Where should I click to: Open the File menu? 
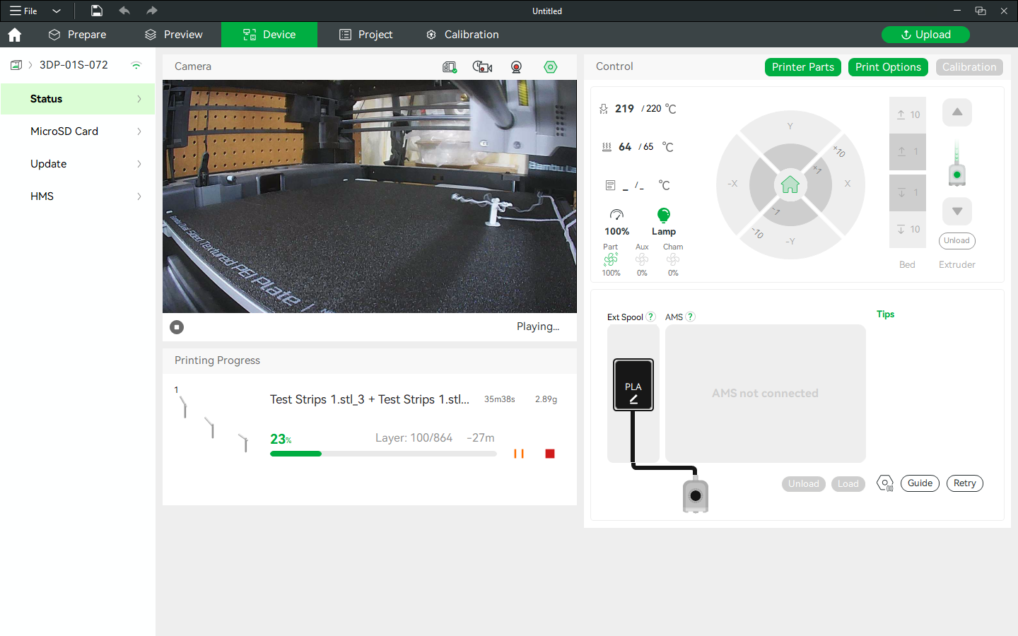23,11
